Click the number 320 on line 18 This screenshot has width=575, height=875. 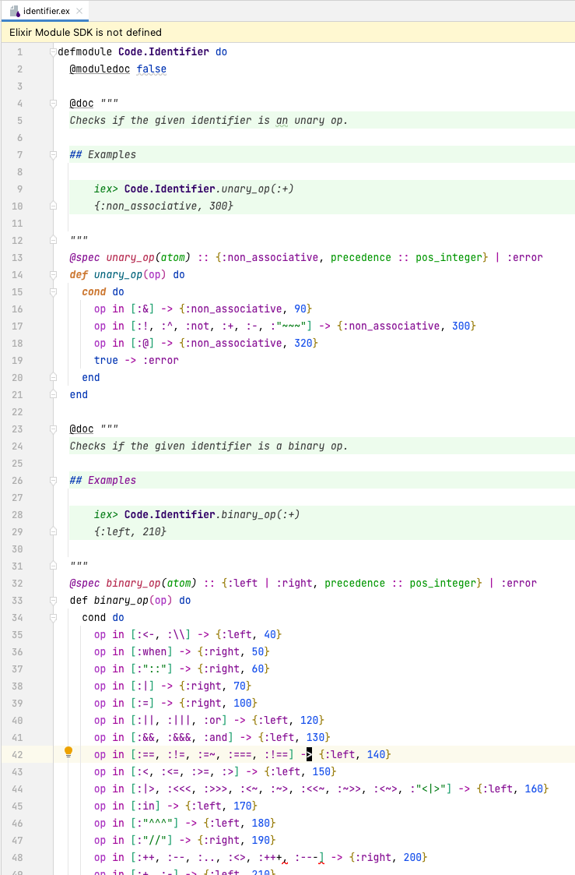(303, 343)
